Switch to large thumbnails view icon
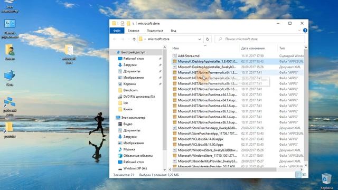338x190 pixels. (x=304, y=175)
